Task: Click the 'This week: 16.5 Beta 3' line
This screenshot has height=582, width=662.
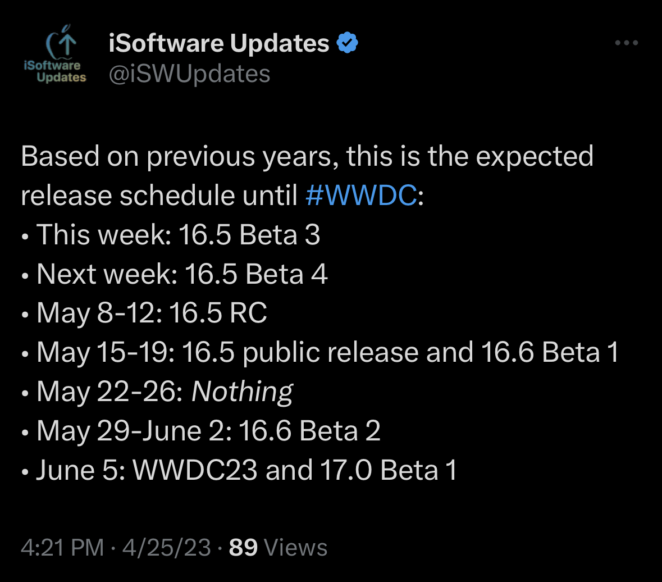Action: click(x=178, y=234)
